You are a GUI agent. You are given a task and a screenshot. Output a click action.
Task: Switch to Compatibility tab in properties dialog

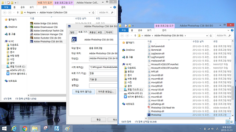coord(92,32)
